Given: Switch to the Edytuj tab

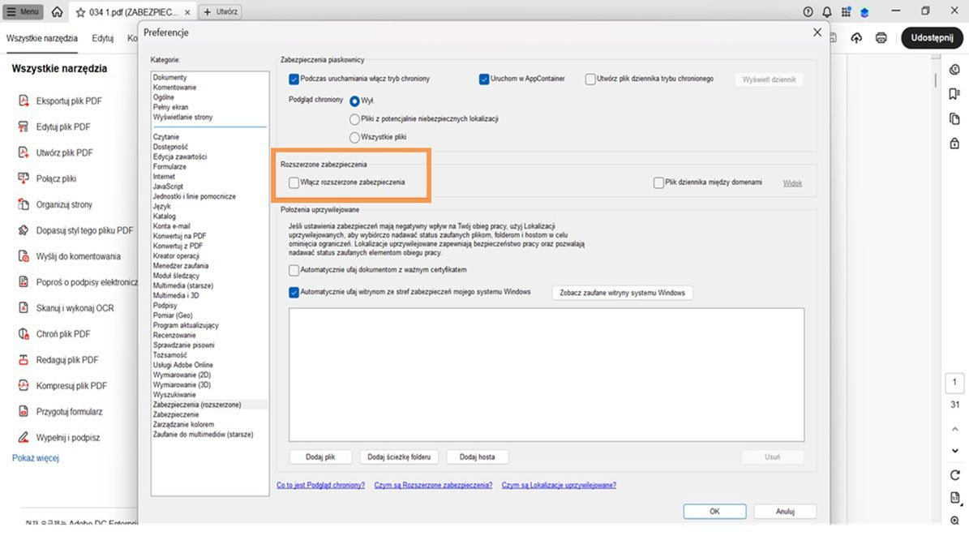Looking at the screenshot, I should (103, 38).
